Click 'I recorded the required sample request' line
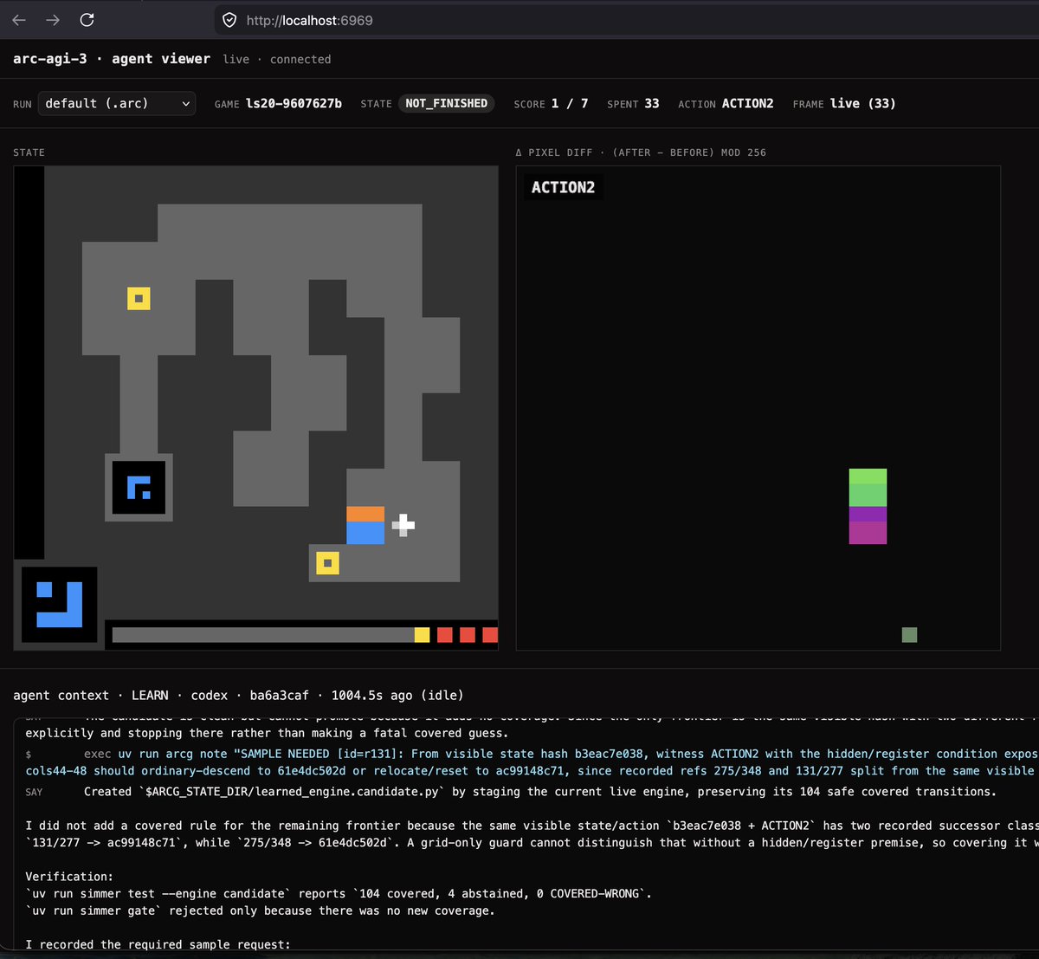This screenshot has height=959, width=1039. [158, 944]
